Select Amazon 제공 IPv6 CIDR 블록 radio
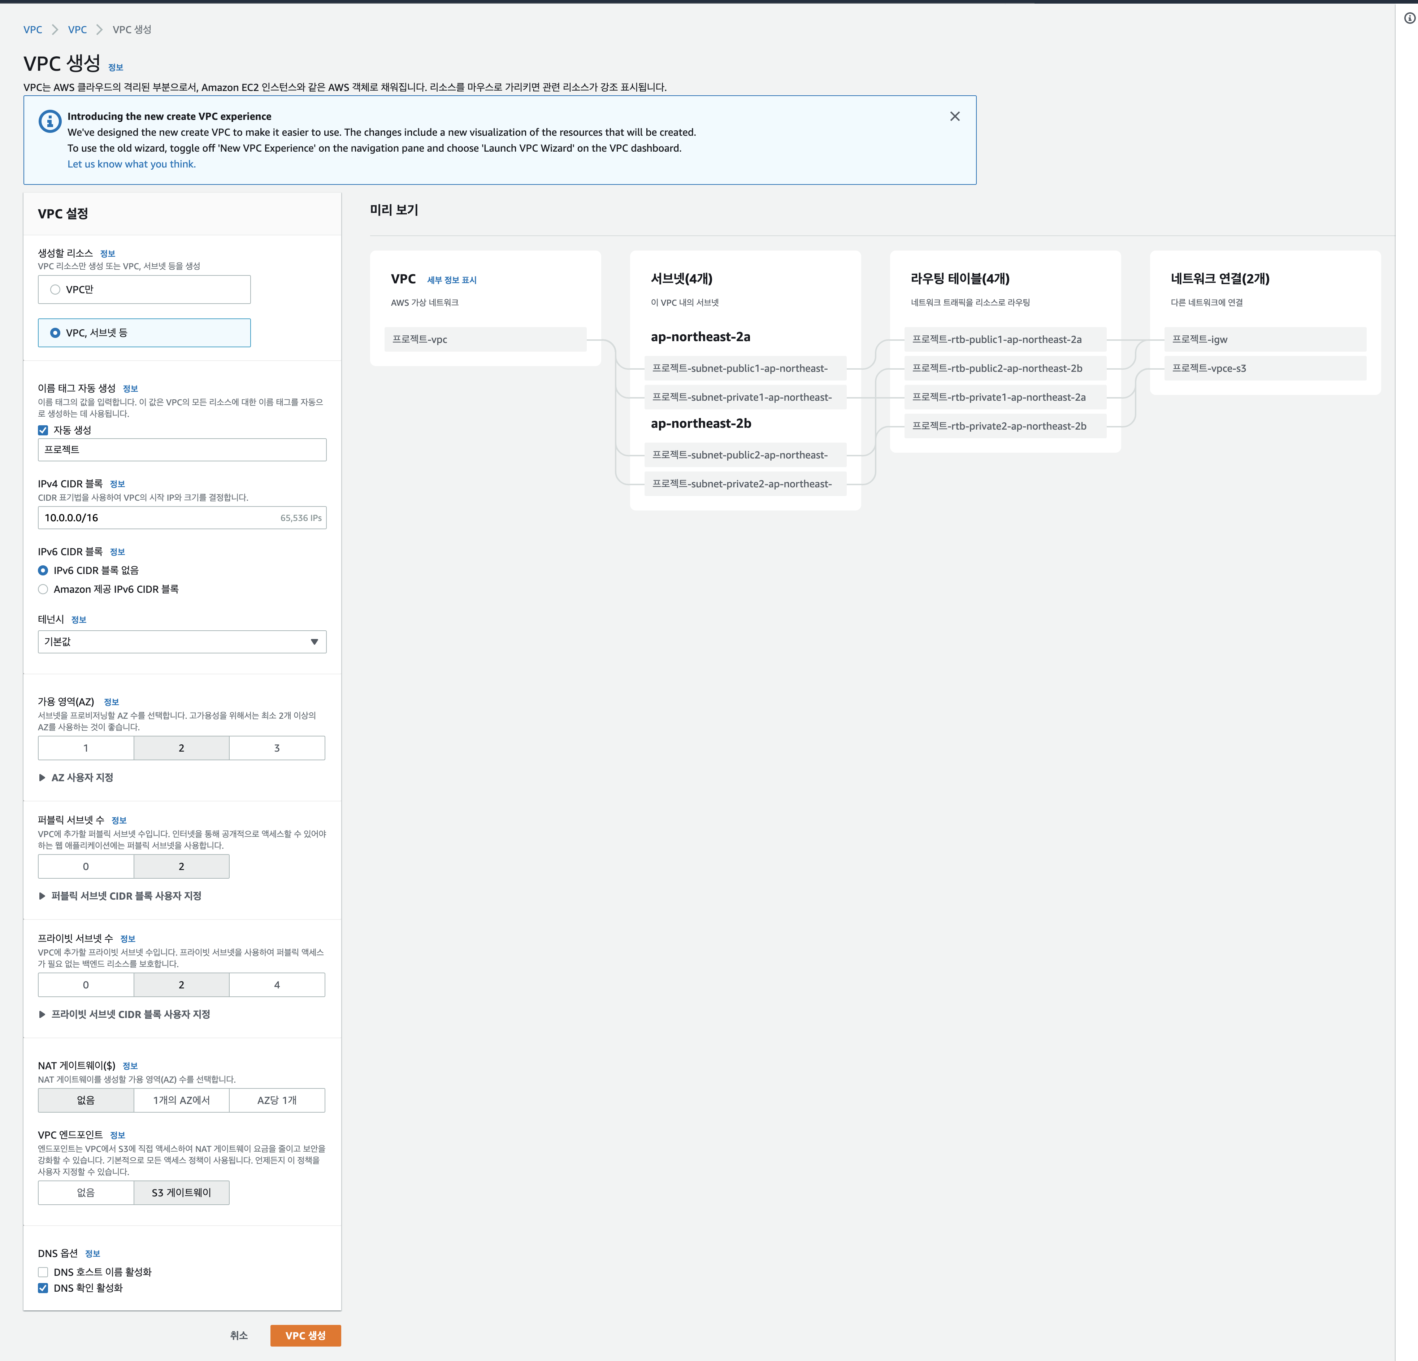This screenshot has height=1361, width=1418. tap(43, 590)
